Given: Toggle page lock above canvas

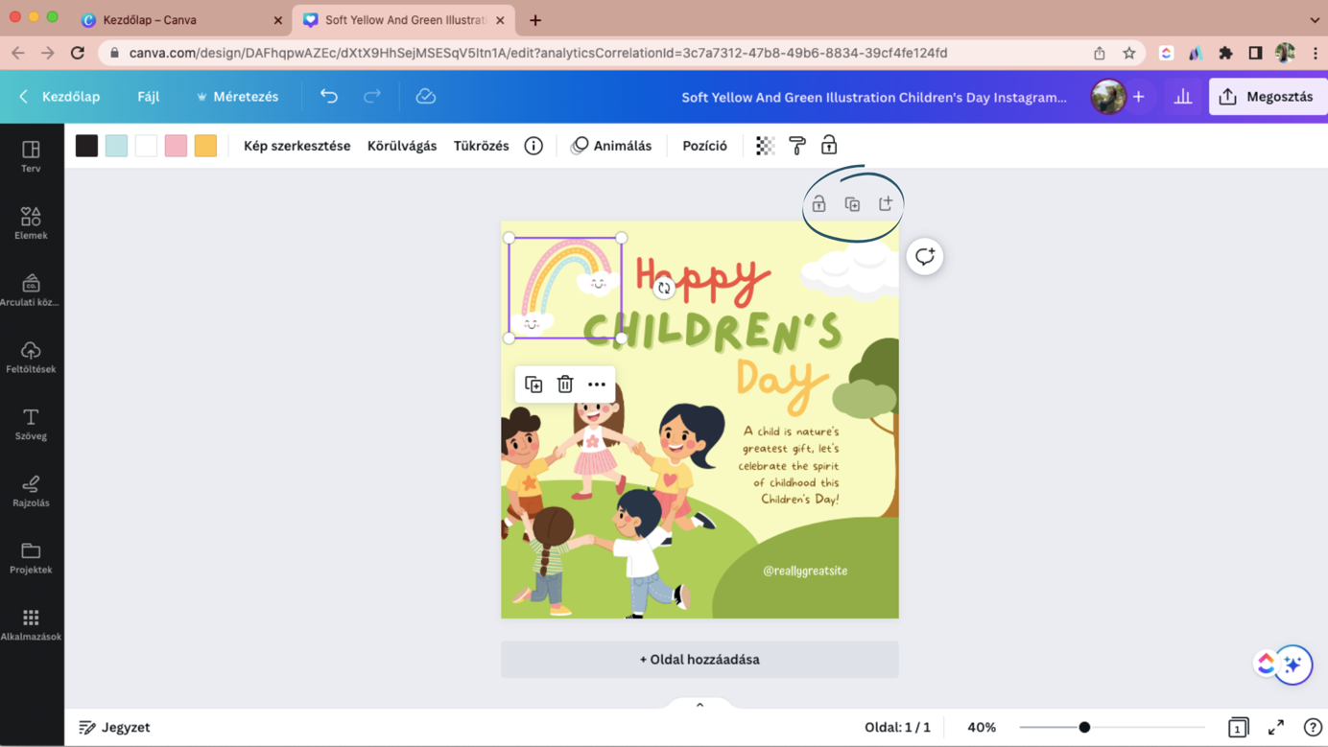Looking at the screenshot, I should 818,204.
